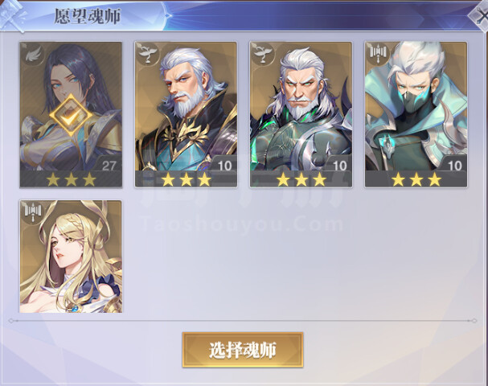Select the blonde long-haired woman card
Screen dimensions: 488x386
click(x=71, y=257)
